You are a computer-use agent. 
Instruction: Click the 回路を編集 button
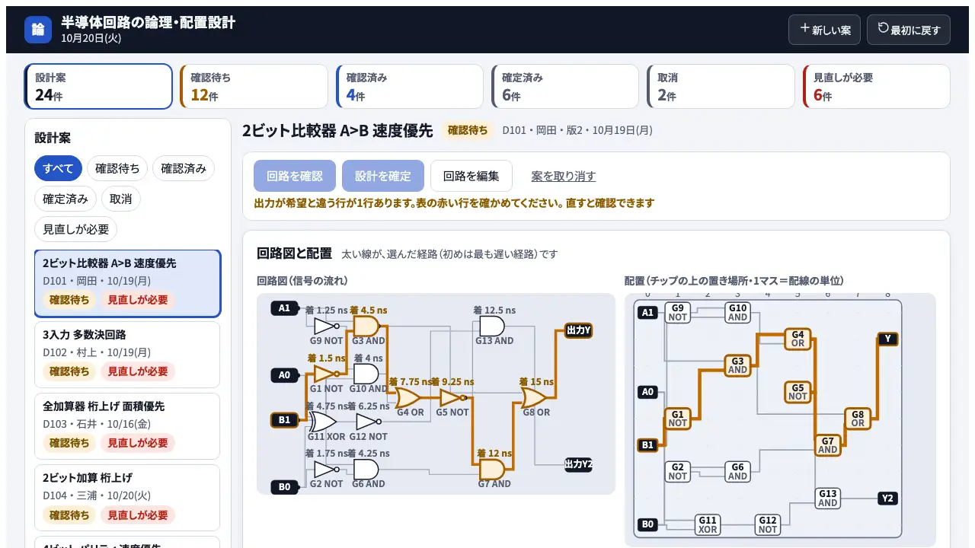[472, 176]
